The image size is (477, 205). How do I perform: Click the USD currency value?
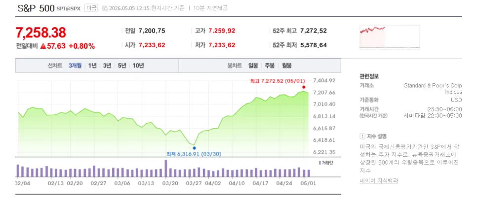point(456,100)
